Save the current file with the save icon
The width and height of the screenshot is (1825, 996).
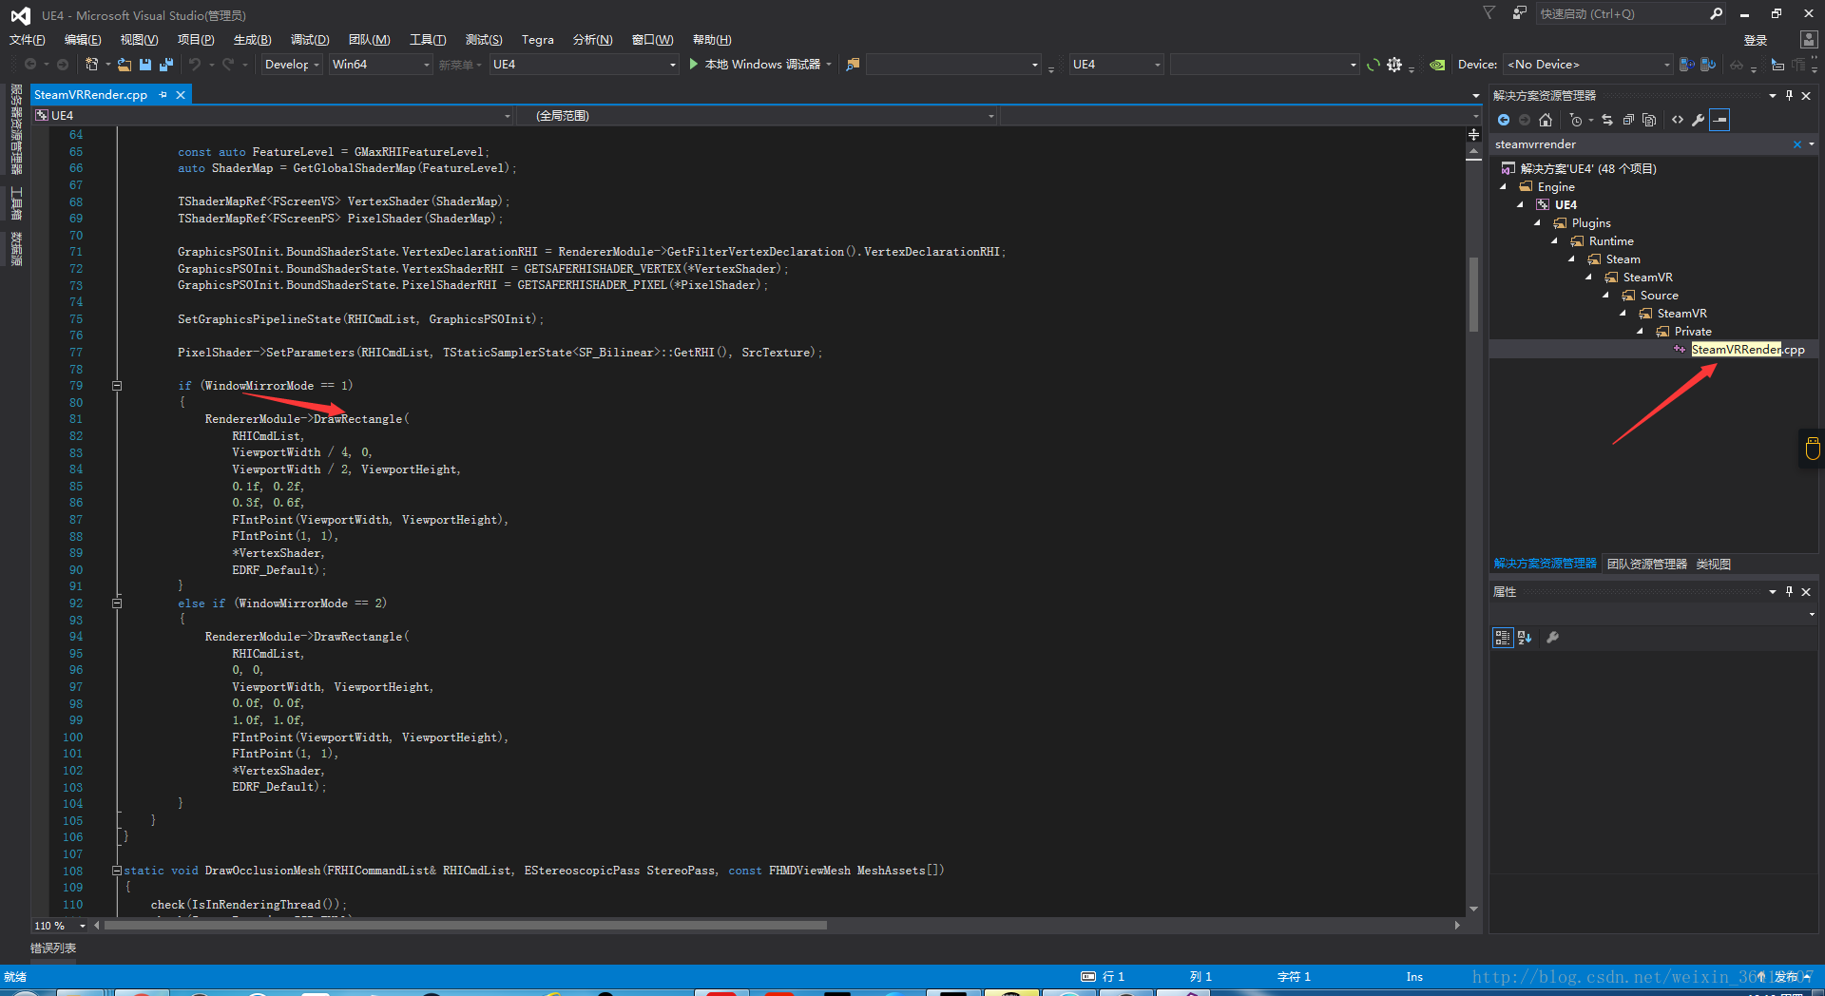click(145, 65)
